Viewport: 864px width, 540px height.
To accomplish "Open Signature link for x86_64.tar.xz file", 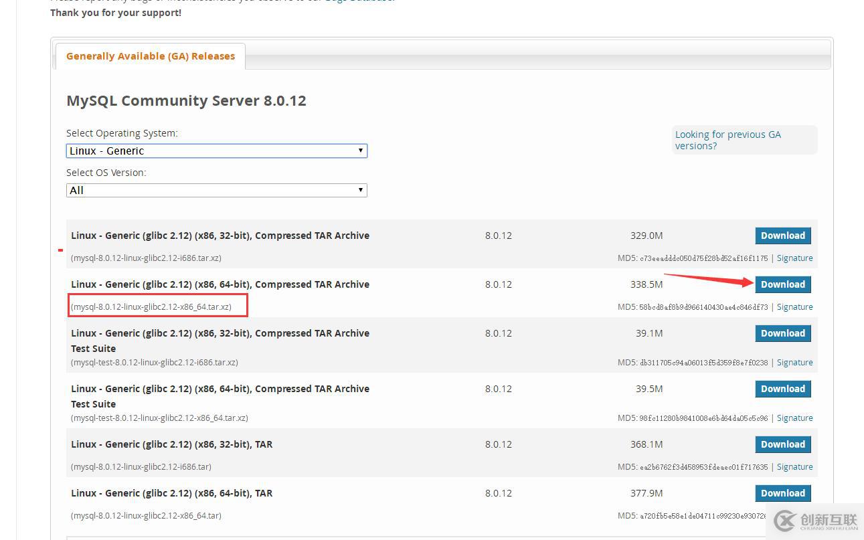I will (x=794, y=307).
